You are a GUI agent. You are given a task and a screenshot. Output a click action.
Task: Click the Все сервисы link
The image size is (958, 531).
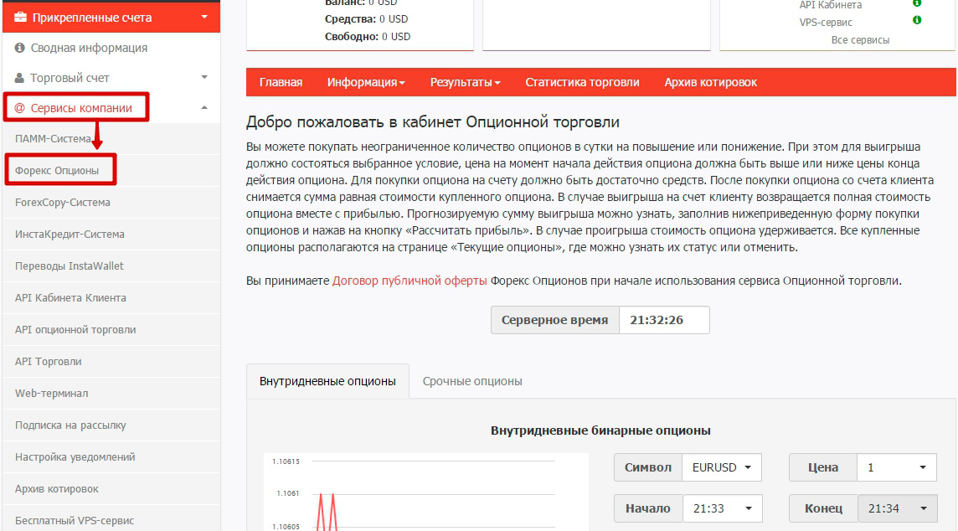(860, 40)
